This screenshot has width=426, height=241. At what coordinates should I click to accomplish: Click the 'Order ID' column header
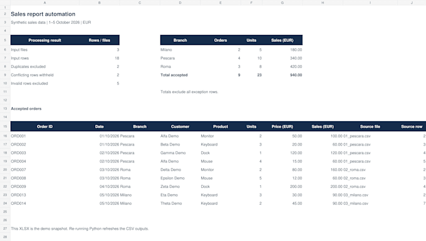(45, 127)
